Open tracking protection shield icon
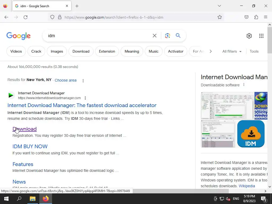 point(52,17)
